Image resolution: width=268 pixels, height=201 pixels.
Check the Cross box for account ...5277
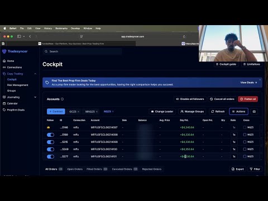pos(245,156)
